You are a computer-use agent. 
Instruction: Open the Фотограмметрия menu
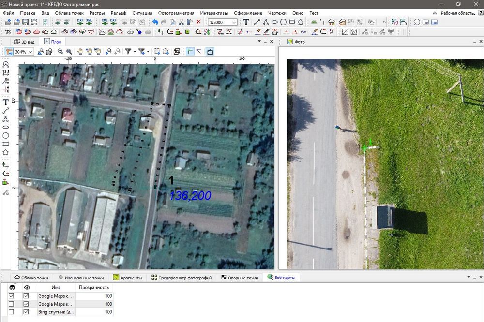point(176,13)
